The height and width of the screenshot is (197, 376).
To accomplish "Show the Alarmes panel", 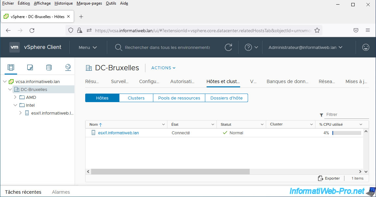I will point(61,192).
